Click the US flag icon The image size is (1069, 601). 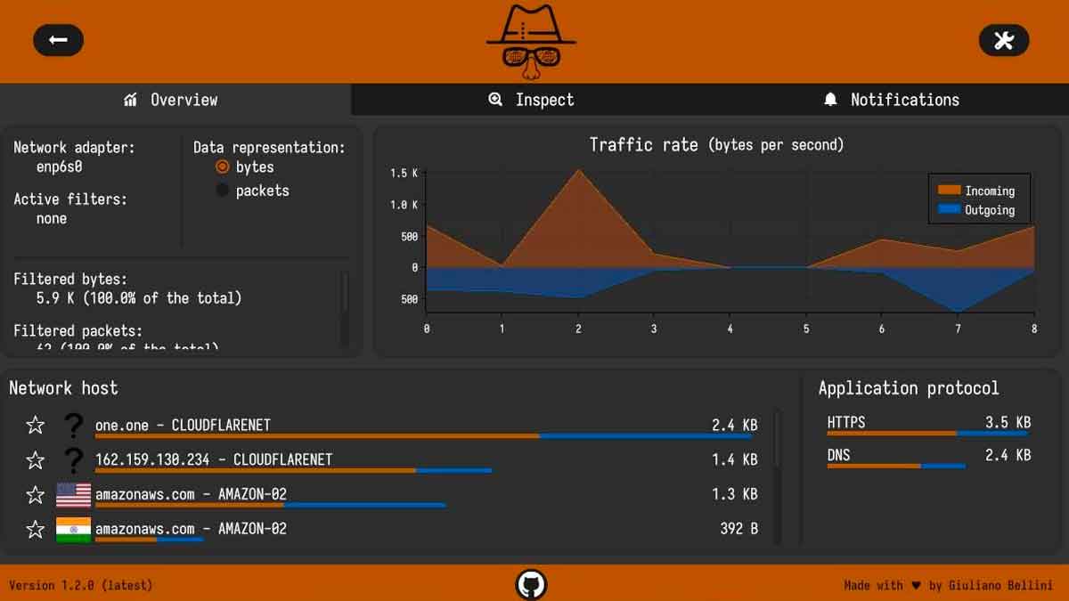73,495
